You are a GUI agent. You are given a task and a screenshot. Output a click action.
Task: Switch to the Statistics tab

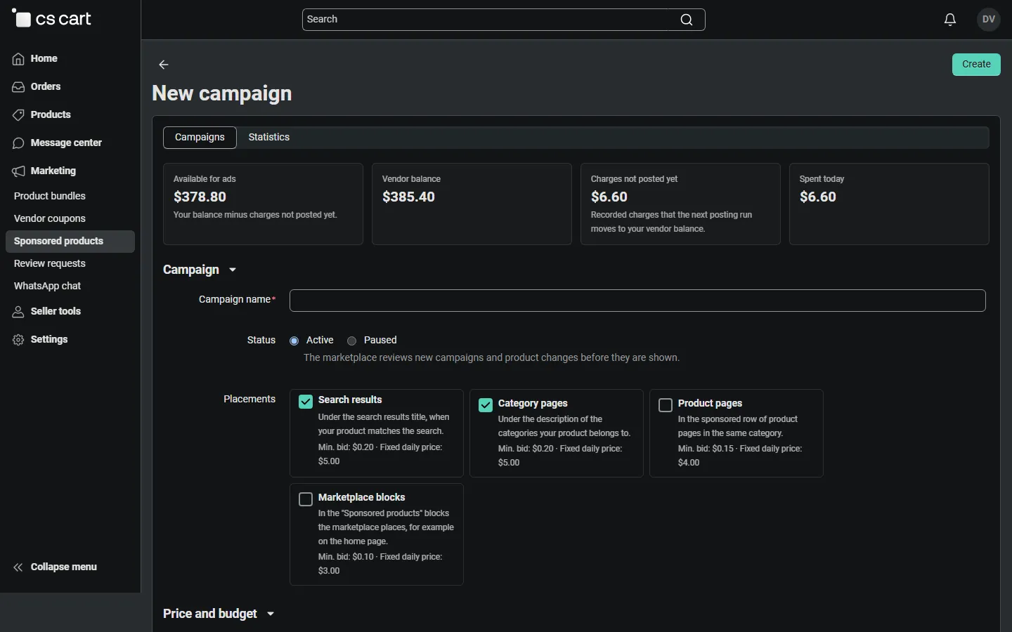pos(269,138)
